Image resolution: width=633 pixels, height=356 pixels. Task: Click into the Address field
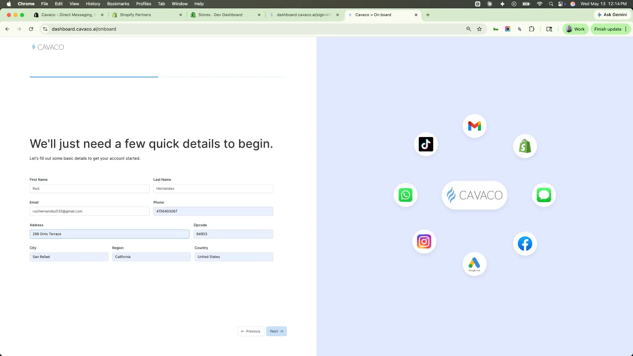click(109, 234)
